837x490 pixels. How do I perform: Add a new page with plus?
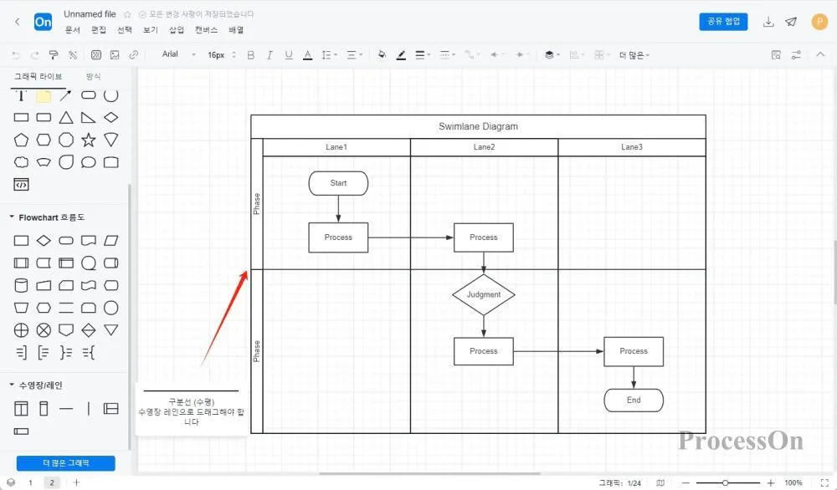[76, 482]
